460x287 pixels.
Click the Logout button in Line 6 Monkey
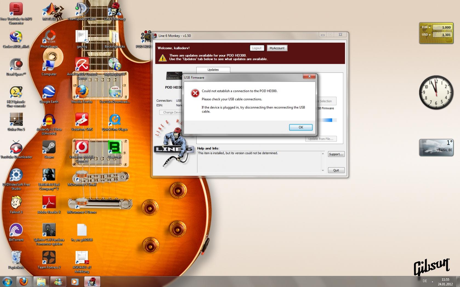pyautogui.click(x=257, y=48)
